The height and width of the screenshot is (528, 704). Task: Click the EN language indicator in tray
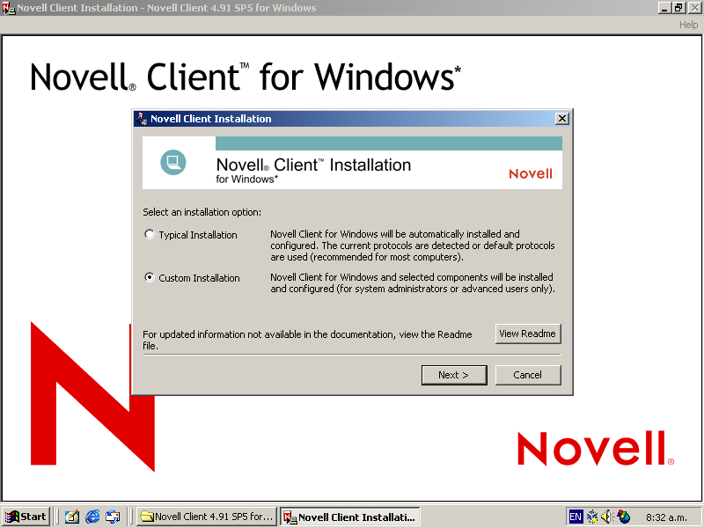(576, 517)
